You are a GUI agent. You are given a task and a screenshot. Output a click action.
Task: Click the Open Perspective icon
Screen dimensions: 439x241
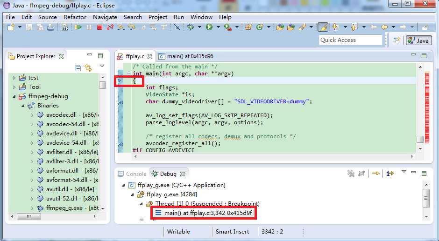click(x=397, y=40)
